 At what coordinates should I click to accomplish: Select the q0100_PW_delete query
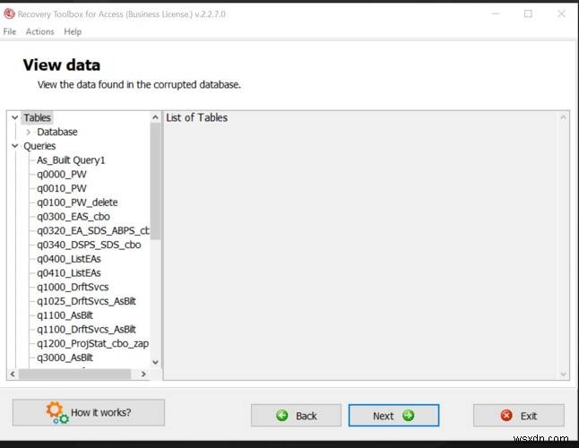pyautogui.click(x=77, y=202)
